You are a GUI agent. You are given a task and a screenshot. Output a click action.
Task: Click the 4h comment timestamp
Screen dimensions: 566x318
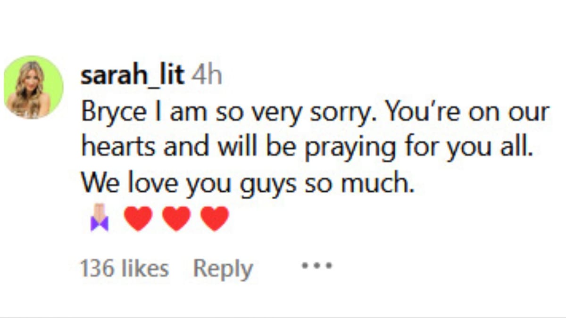207,75
